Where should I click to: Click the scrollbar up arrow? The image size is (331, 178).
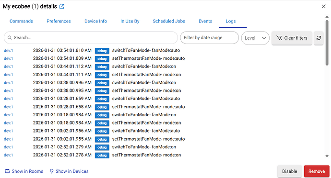tap(327, 17)
